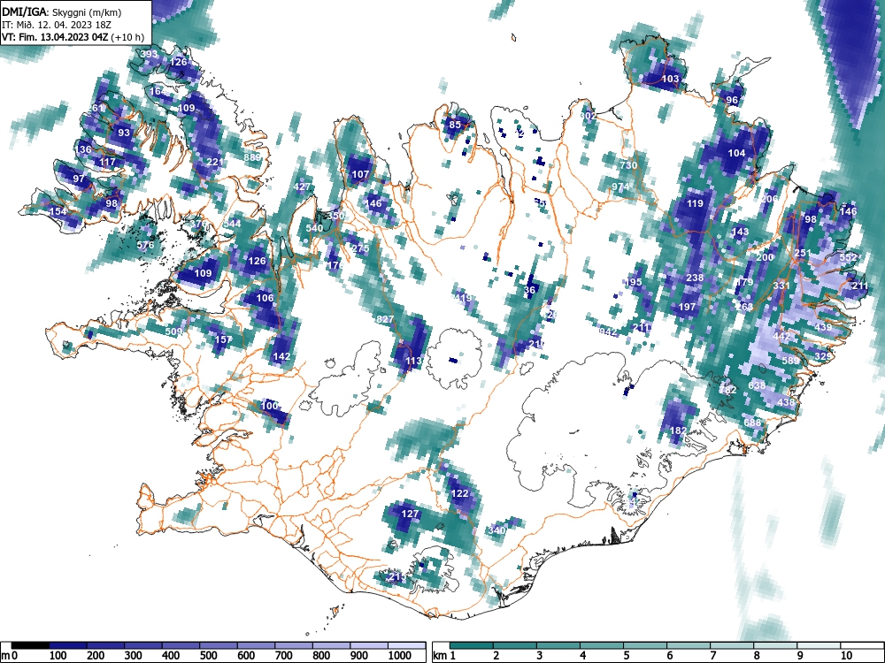Click the value 331 in the east

781,286
